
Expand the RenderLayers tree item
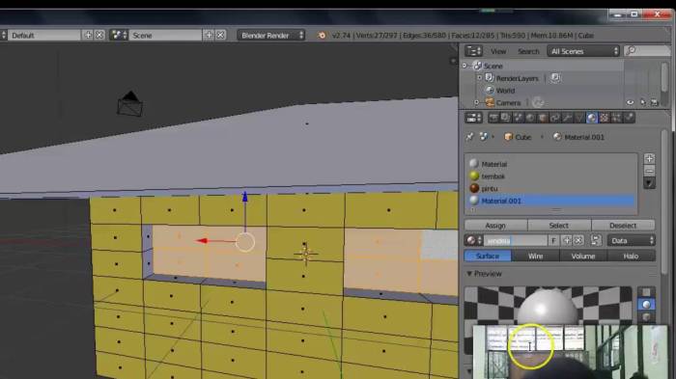[479, 78]
